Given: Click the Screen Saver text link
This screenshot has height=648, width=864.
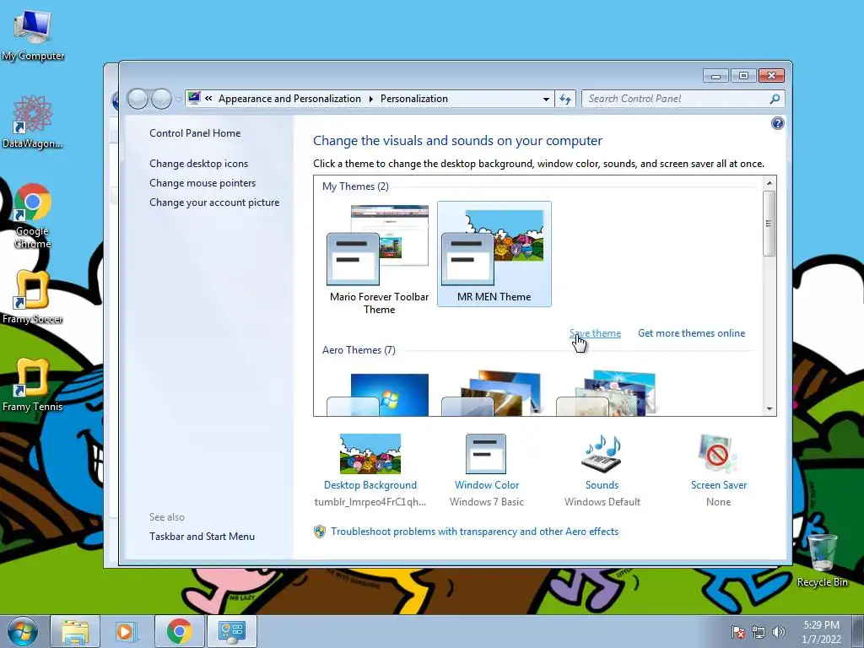Looking at the screenshot, I should (719, 485).
